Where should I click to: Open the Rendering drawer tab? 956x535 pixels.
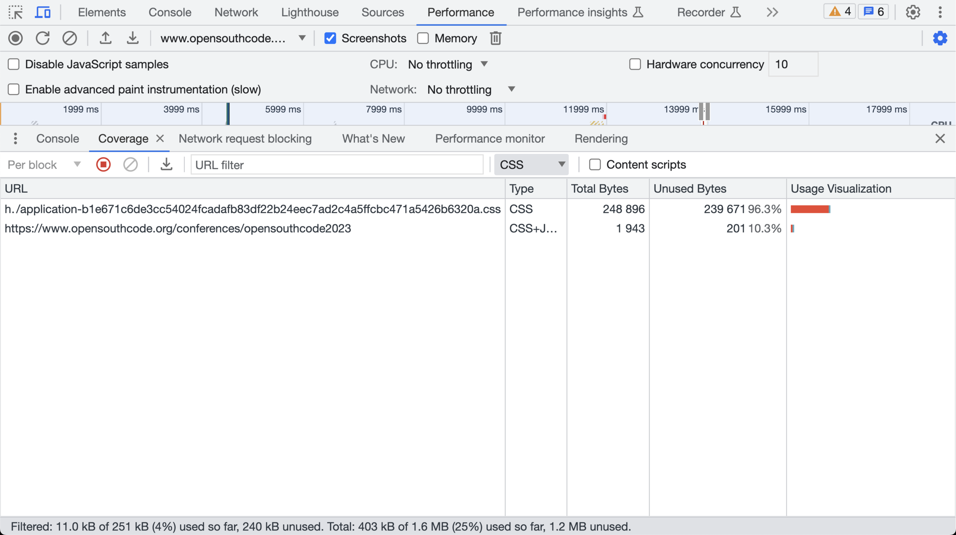coord(601,139)
